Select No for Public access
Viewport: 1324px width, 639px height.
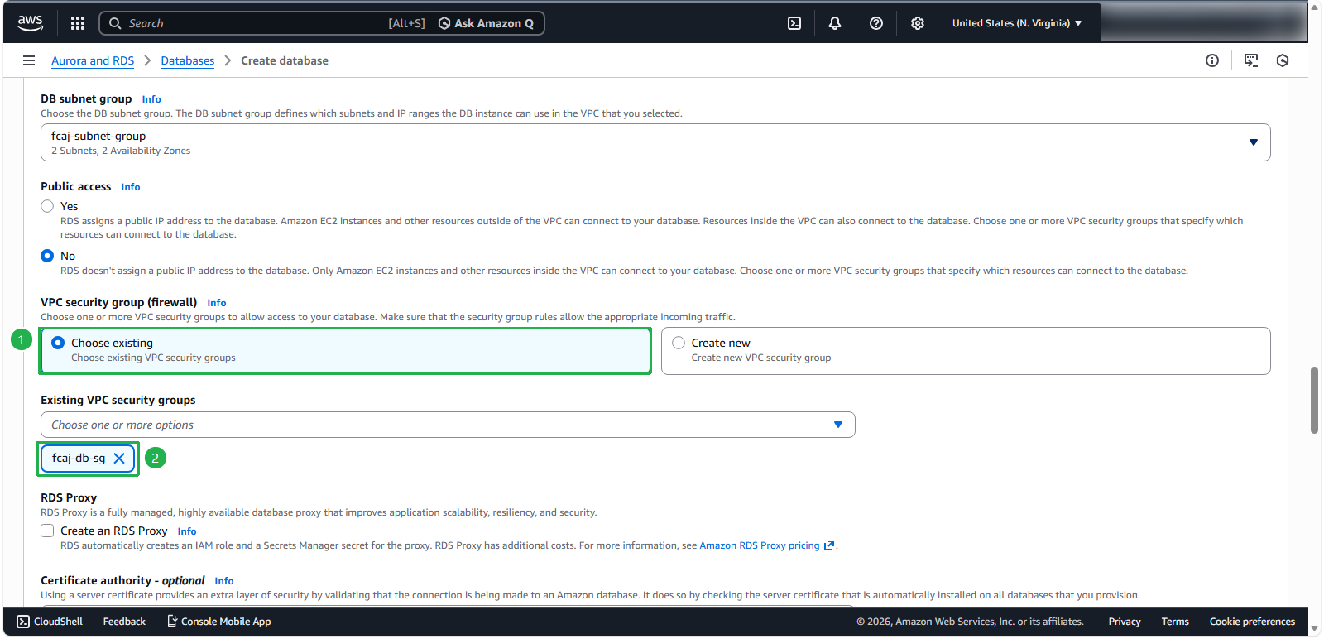[47, 256]
